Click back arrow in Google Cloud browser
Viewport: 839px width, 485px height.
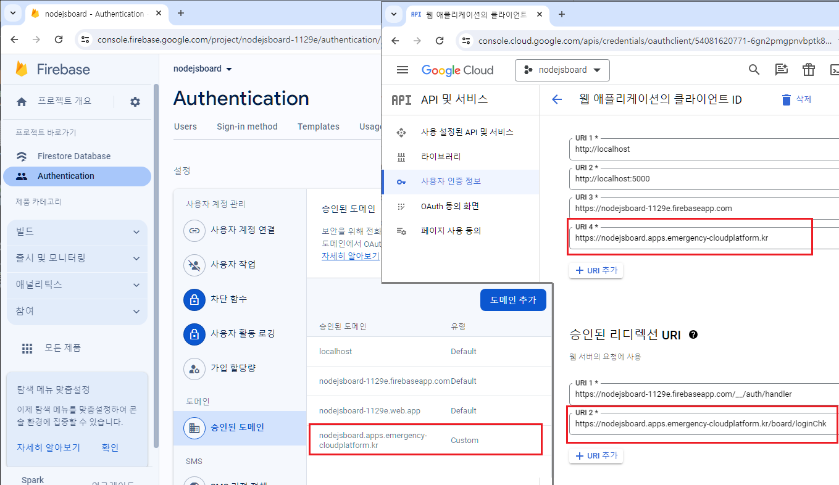click(x=396, y=41)
